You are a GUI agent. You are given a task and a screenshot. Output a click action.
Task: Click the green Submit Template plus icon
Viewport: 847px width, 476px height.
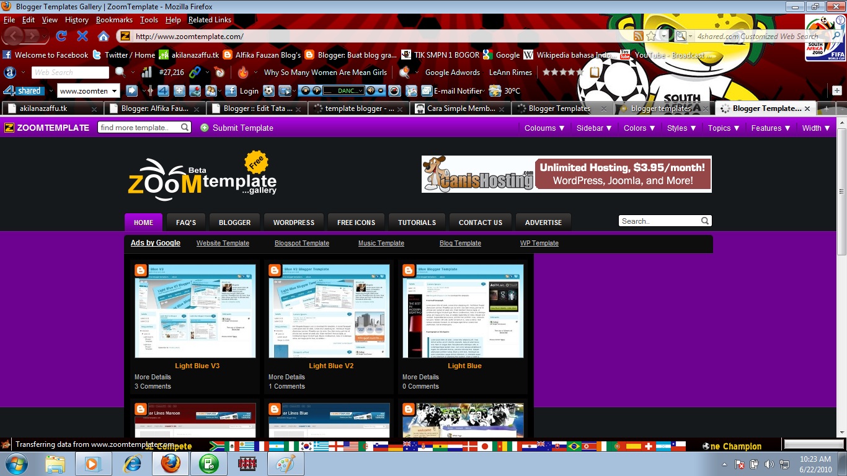pos(205,128)
